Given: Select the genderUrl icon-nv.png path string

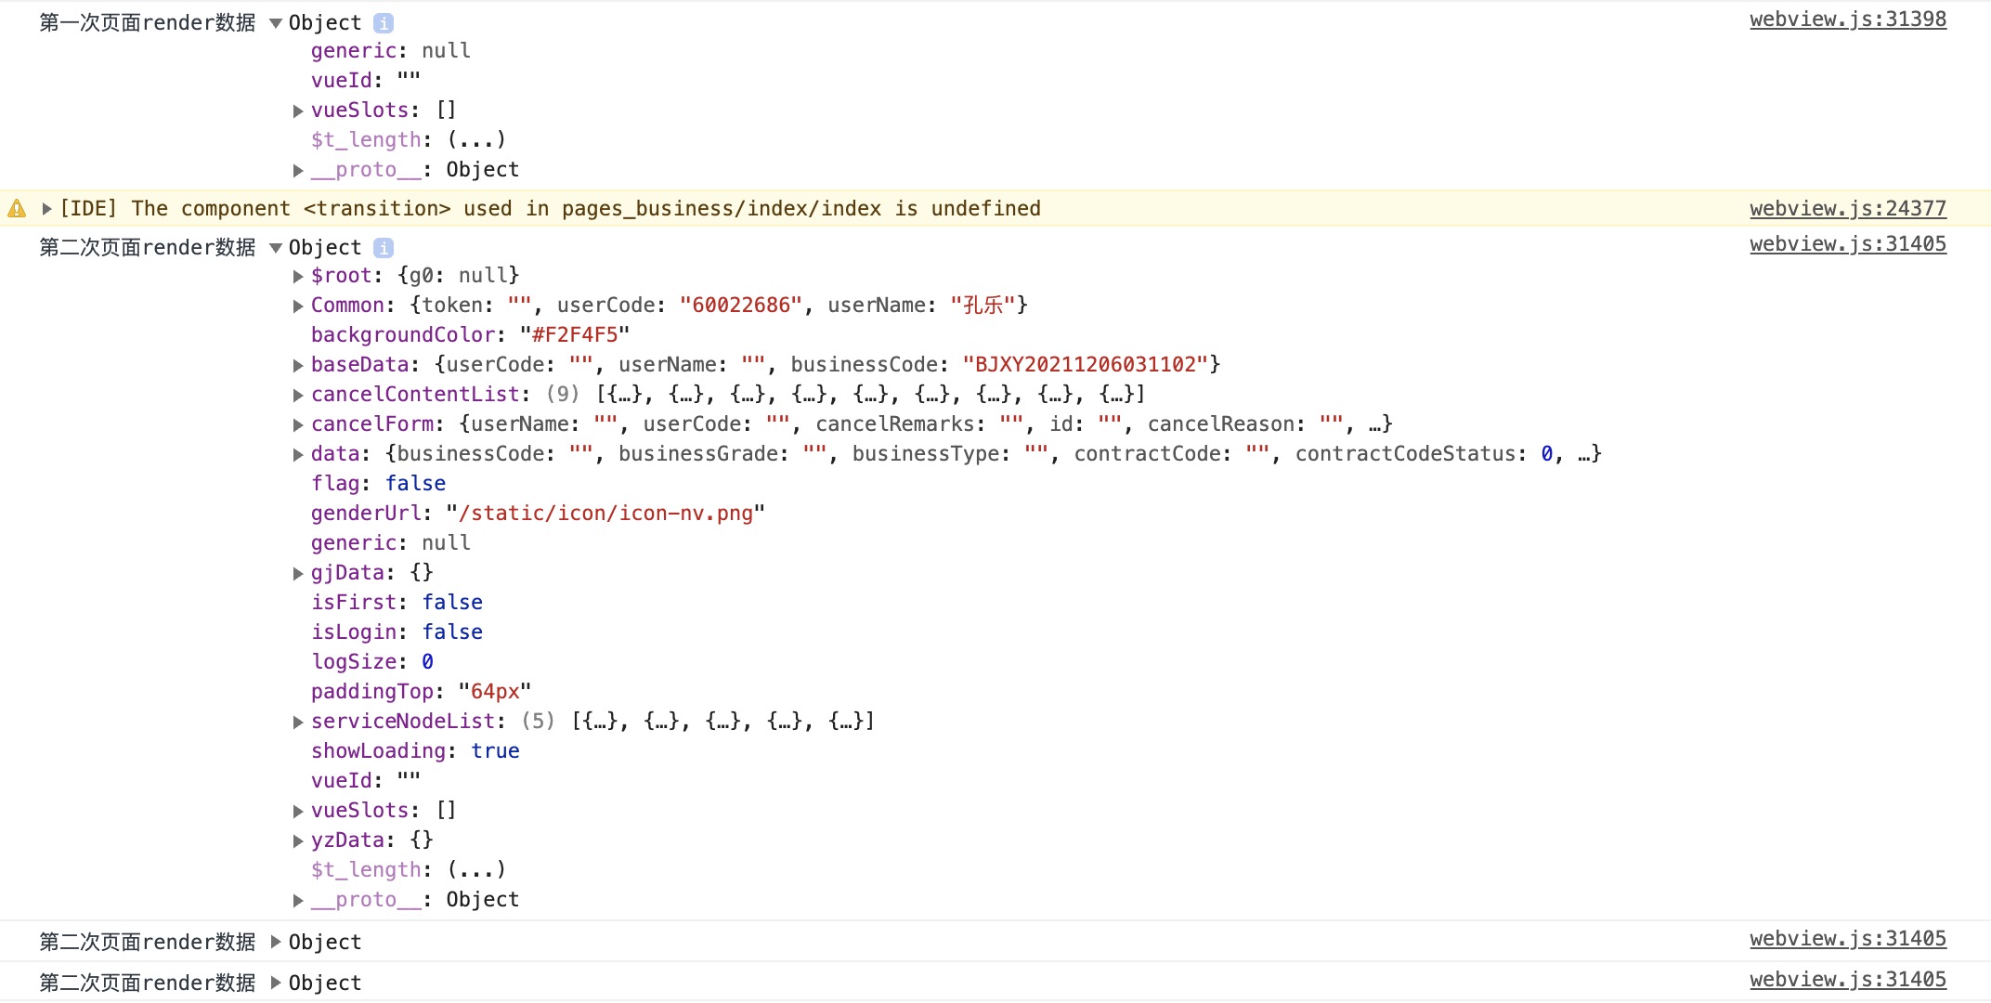Looking at the screenshot, I should click(605, 514).
